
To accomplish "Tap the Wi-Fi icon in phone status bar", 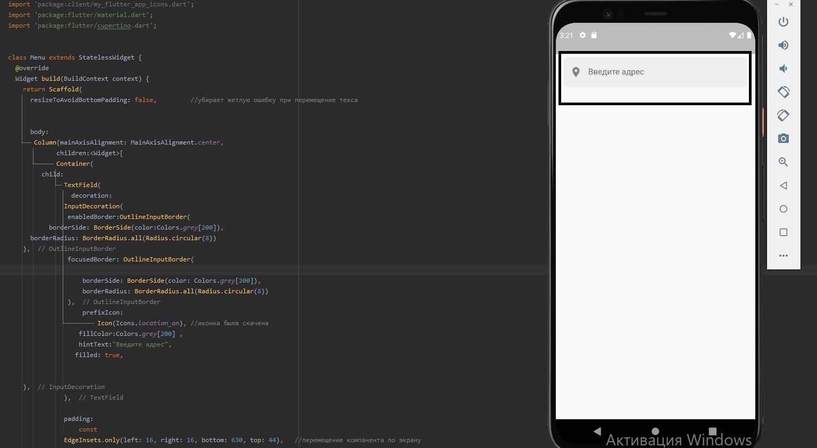I will (x=732, y=35).
